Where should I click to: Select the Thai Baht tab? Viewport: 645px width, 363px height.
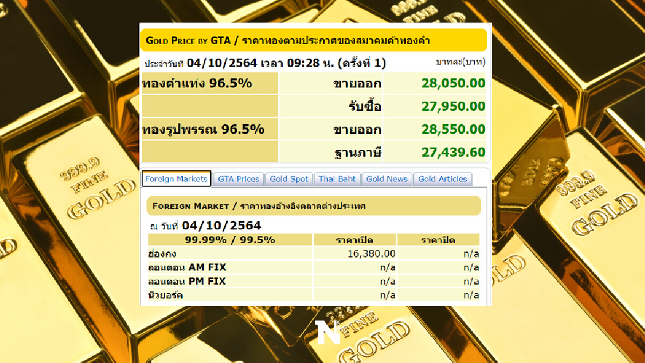pos(337,179)
